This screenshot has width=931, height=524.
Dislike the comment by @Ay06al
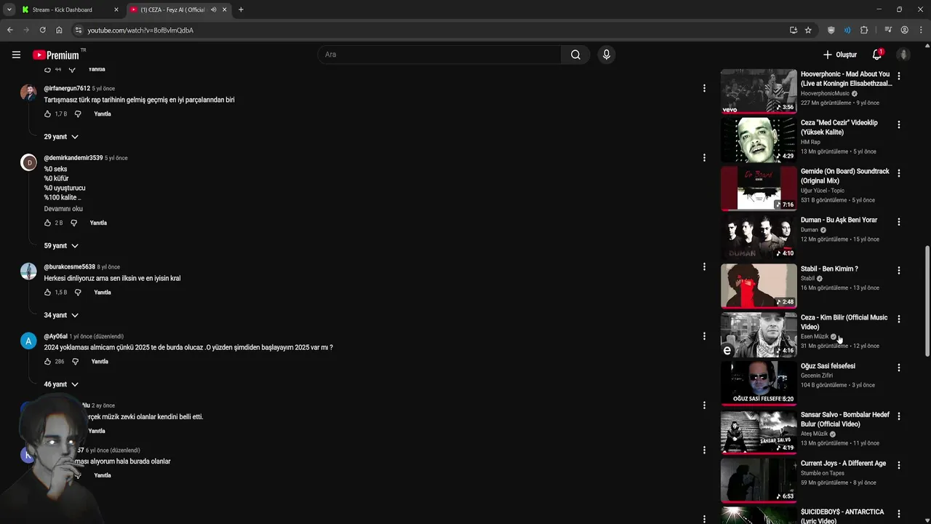[75, 362]
